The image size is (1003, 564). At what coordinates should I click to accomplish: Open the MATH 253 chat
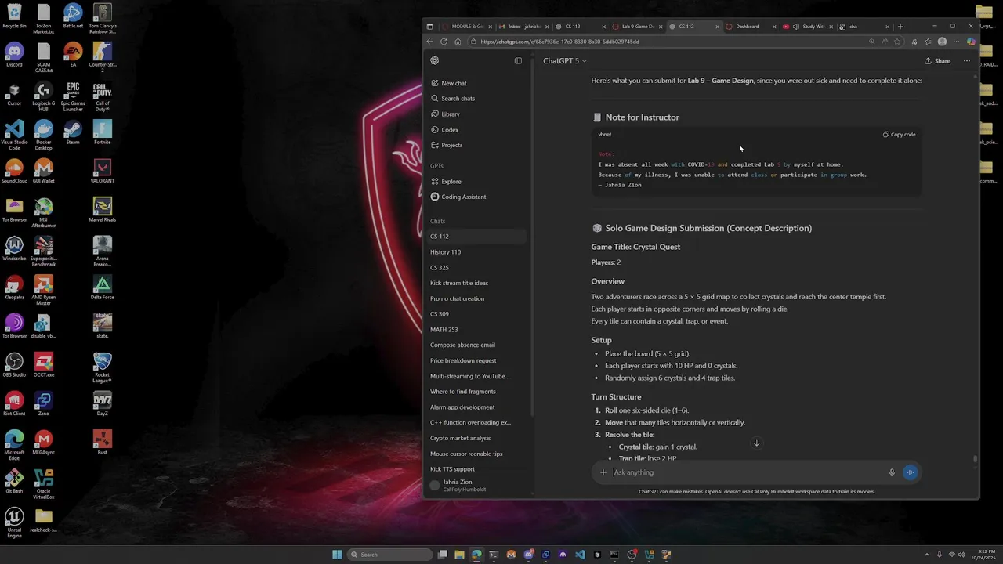(444, 330)
